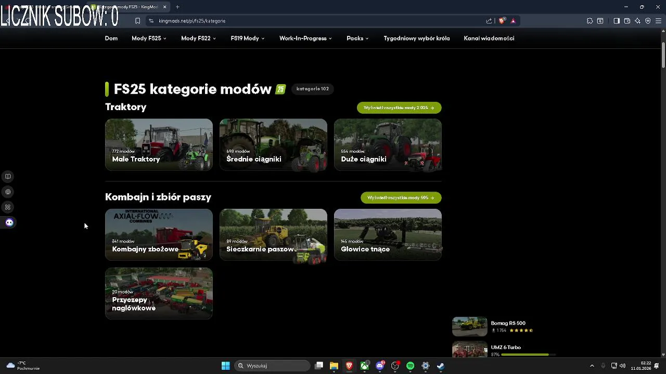The height and width of the screenshot is (374, 666).
Task: Expand the FS19 Mody dropdown menu
Action: pos(248,38)
